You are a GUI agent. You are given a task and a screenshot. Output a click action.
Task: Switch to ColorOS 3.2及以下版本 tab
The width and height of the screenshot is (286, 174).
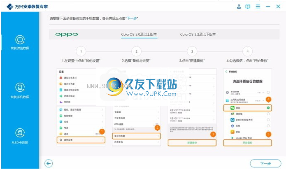pos(198,34)
